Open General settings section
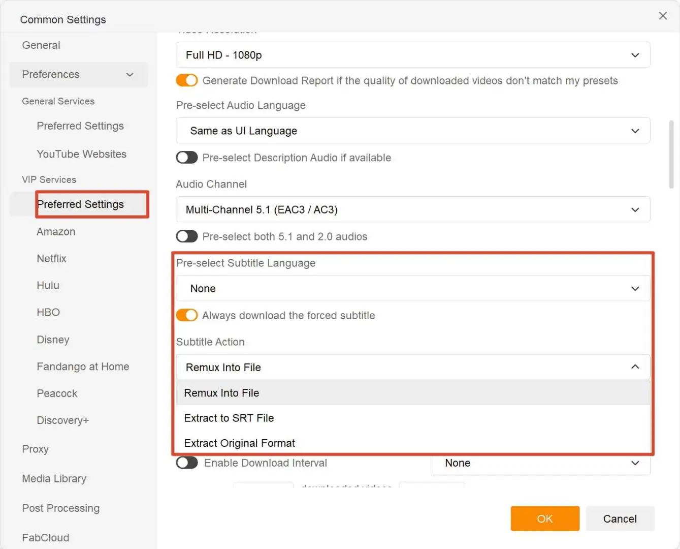Screen dimensions: 680x549 (x=41, y=45)
